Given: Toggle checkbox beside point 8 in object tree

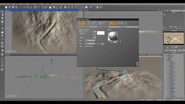Looking at the screenshot, I should click(x=169, y=94).
